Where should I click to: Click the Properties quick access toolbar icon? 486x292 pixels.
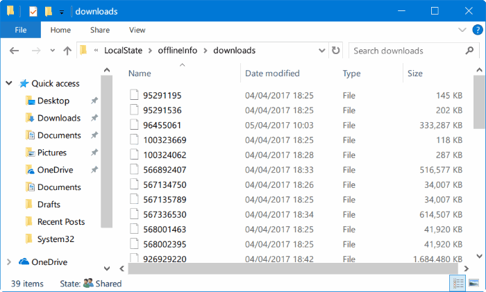[x=33, y=11]
